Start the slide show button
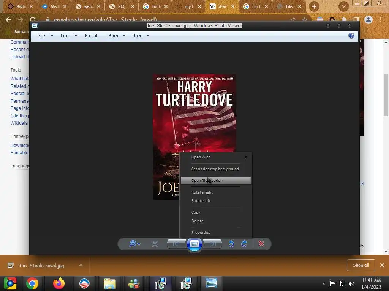 pos(194,244)
